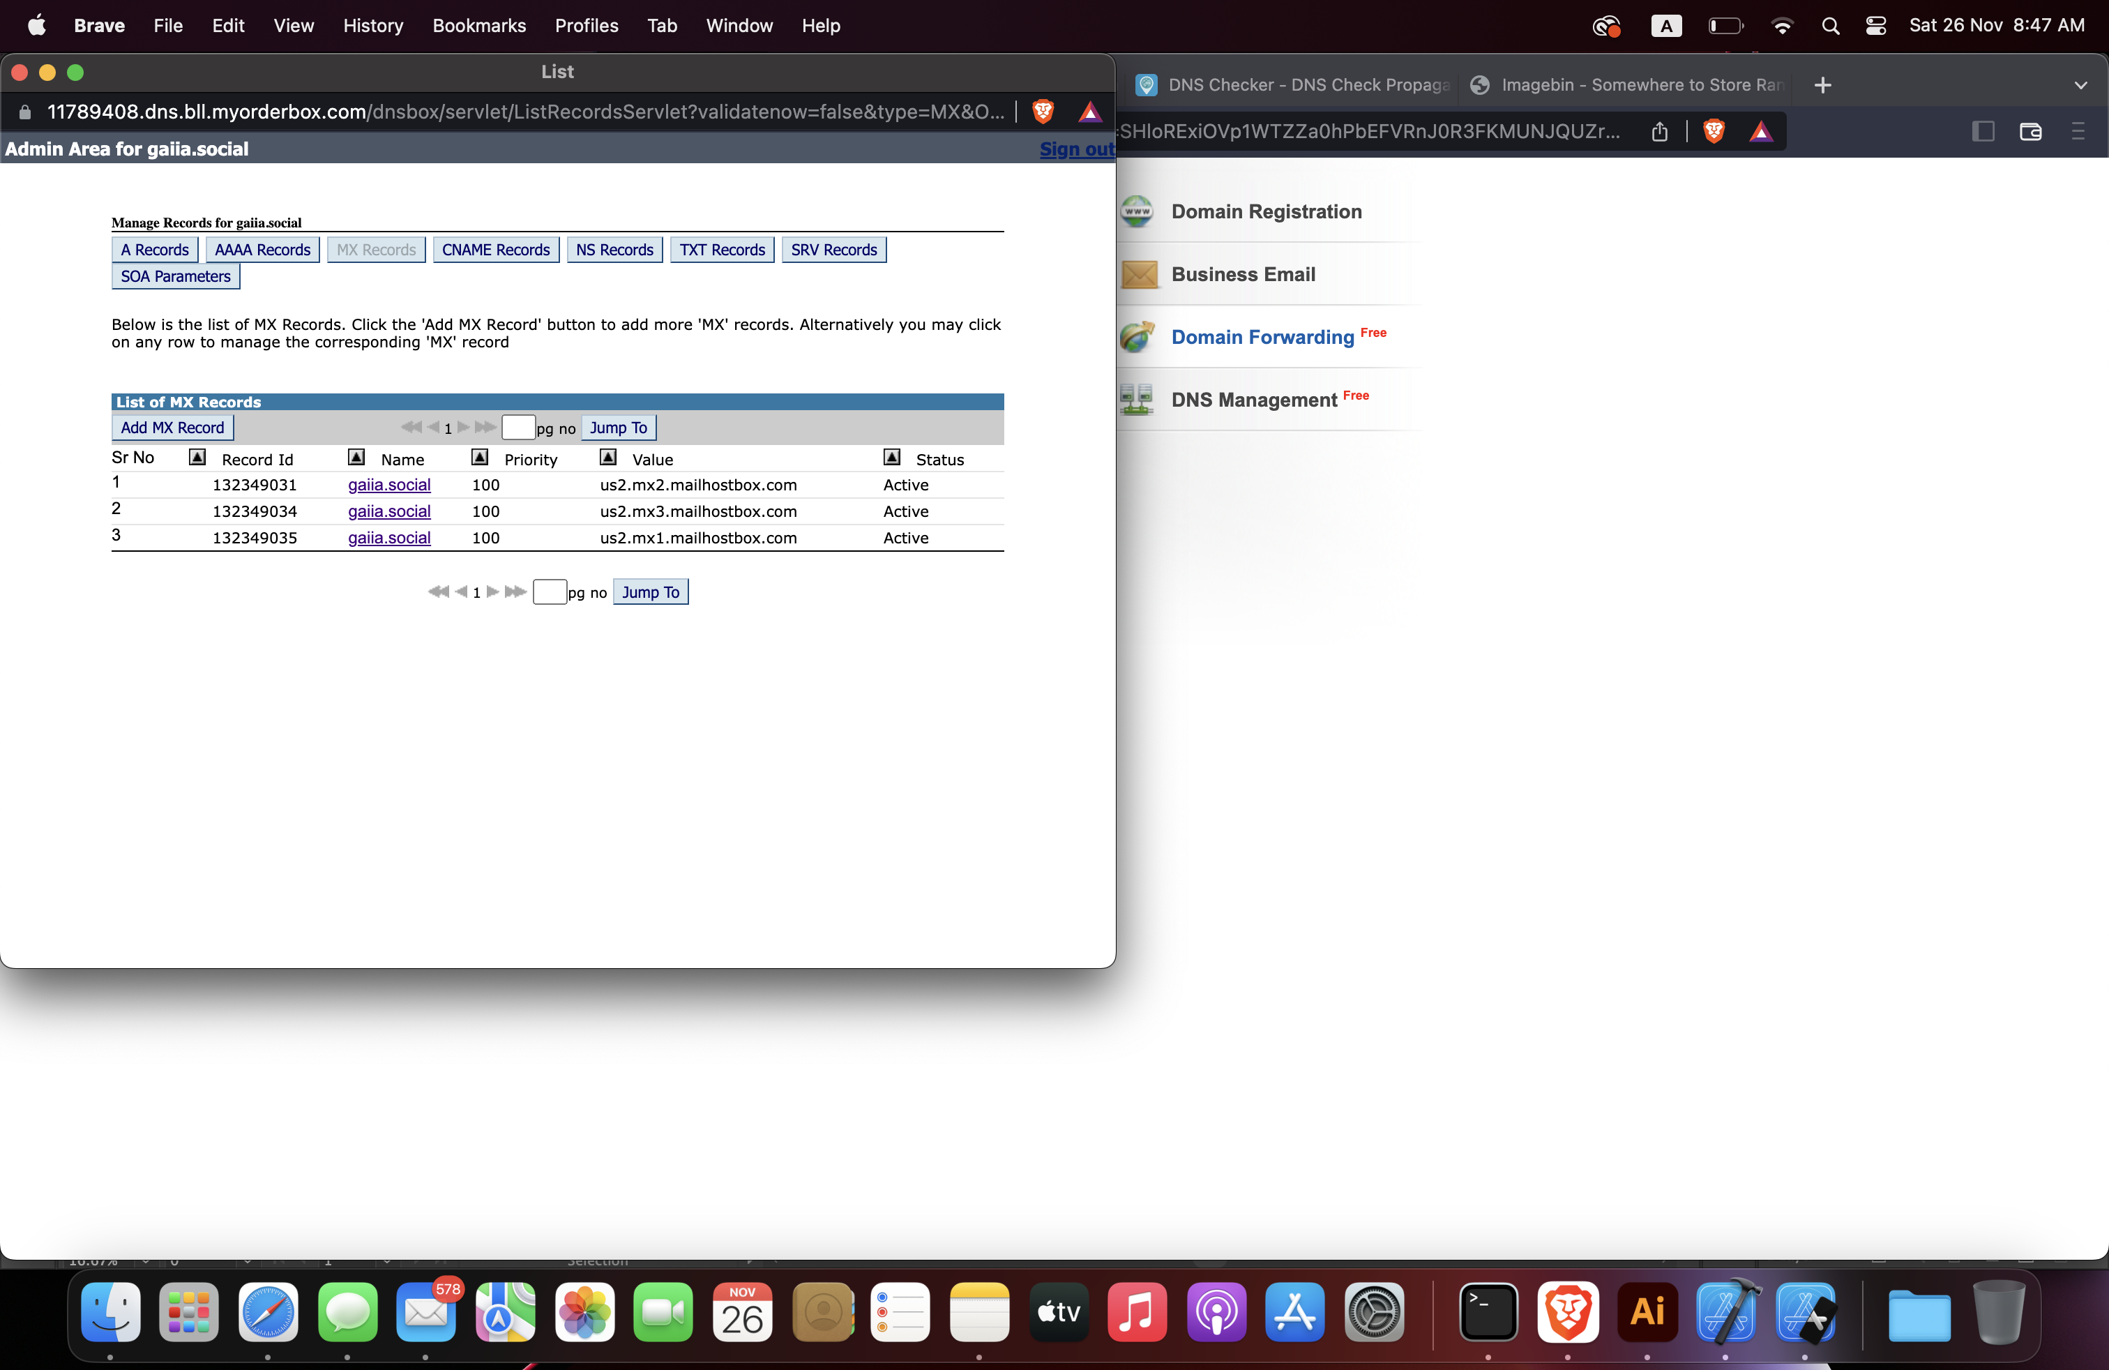
Task: Focus the top page number input field
Action: [518, 427]
